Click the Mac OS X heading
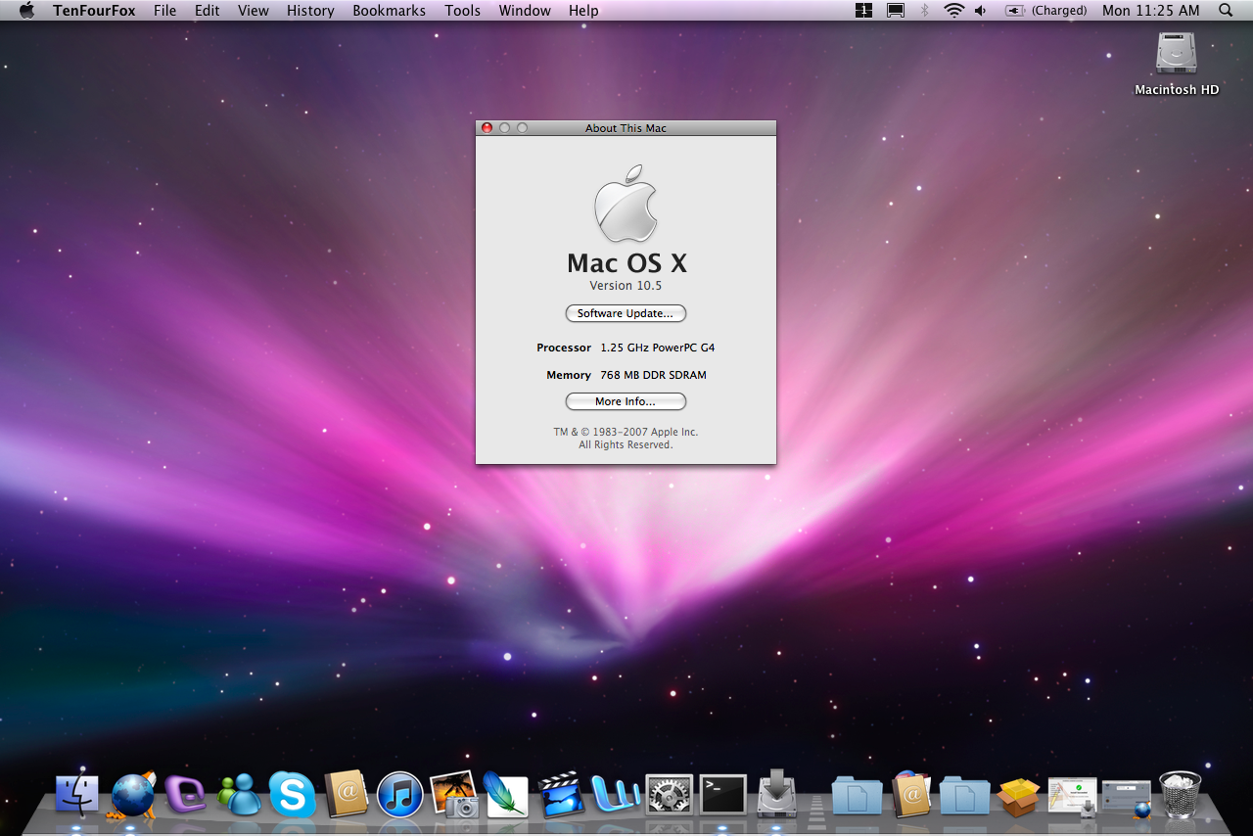Screen dimensions: 1253x836 point(626,262)
